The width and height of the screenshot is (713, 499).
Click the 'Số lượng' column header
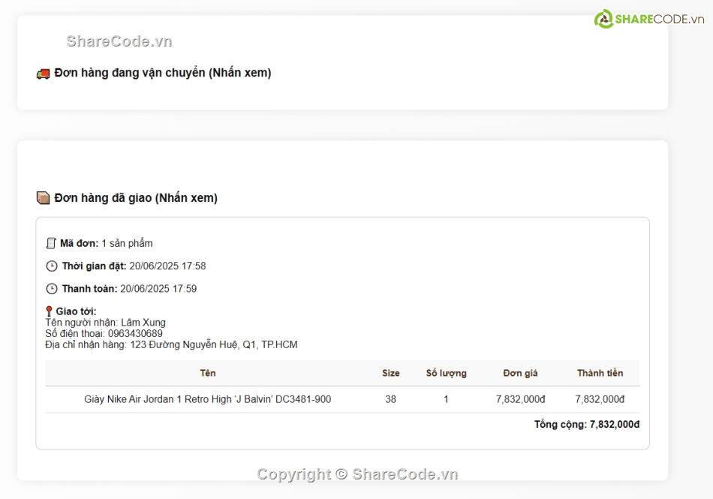[446, 373]
